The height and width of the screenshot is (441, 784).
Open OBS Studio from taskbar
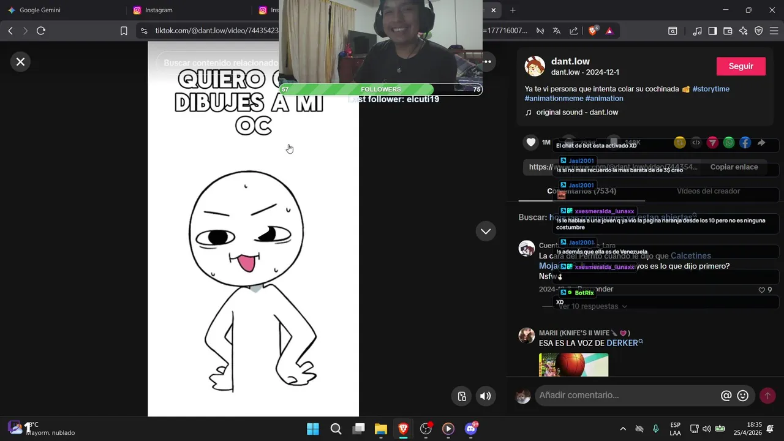[426, 429]
